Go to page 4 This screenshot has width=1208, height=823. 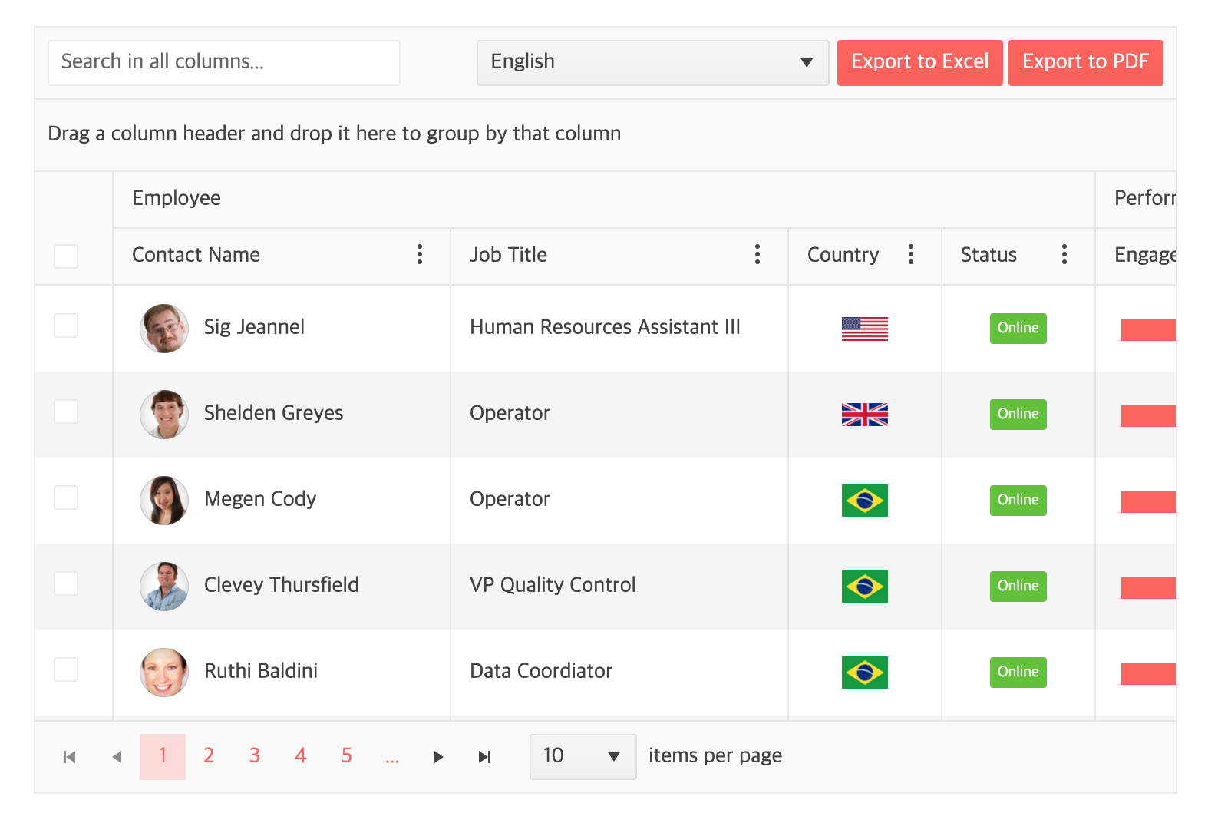(x=301, y=757)
